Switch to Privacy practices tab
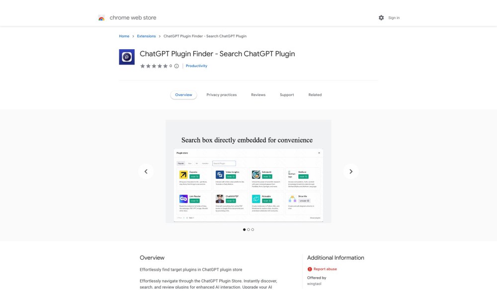The height and width of the screenshot is (298, 497). (222, 95)
